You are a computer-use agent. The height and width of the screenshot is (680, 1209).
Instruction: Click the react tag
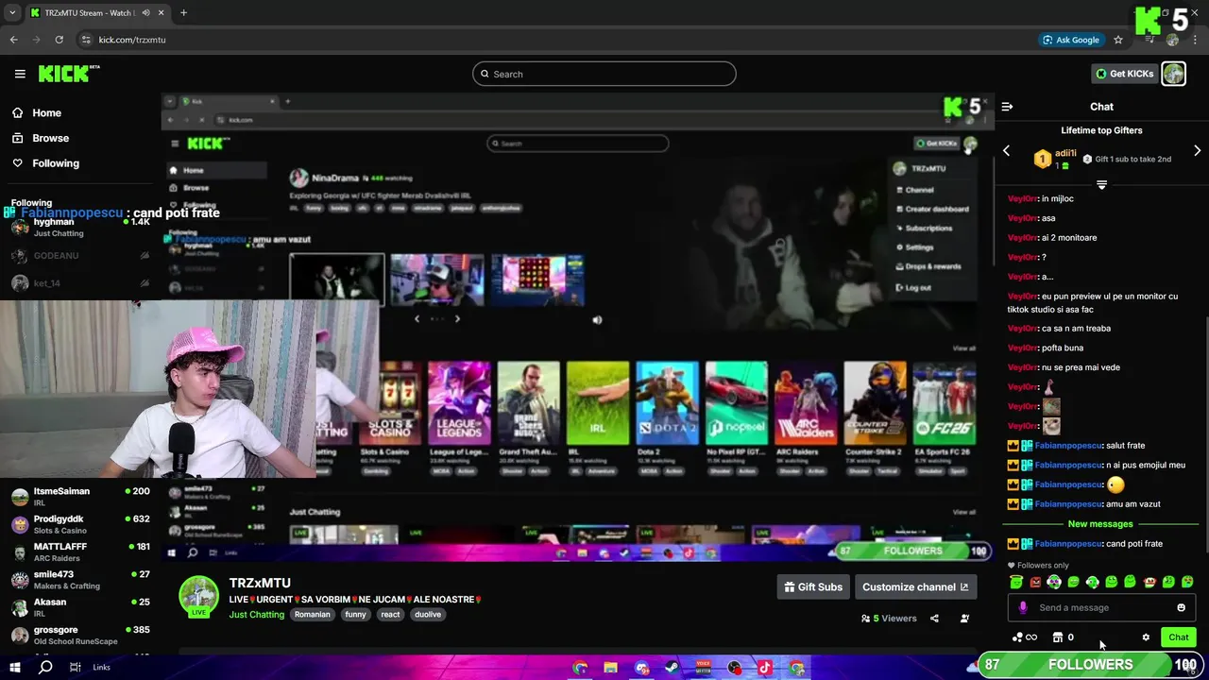pyautogui.click(x=390, y=614)
